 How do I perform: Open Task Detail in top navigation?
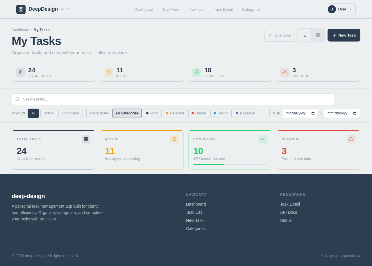pyautogui.click(x=223, y=9)
